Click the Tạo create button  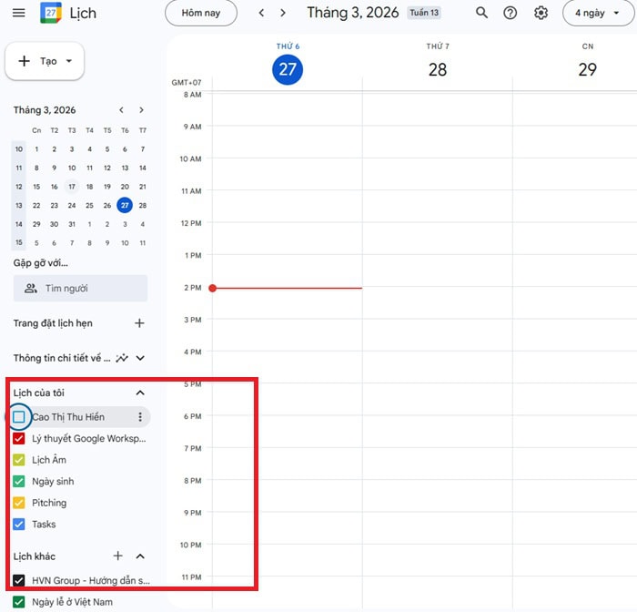pos(45,61)
